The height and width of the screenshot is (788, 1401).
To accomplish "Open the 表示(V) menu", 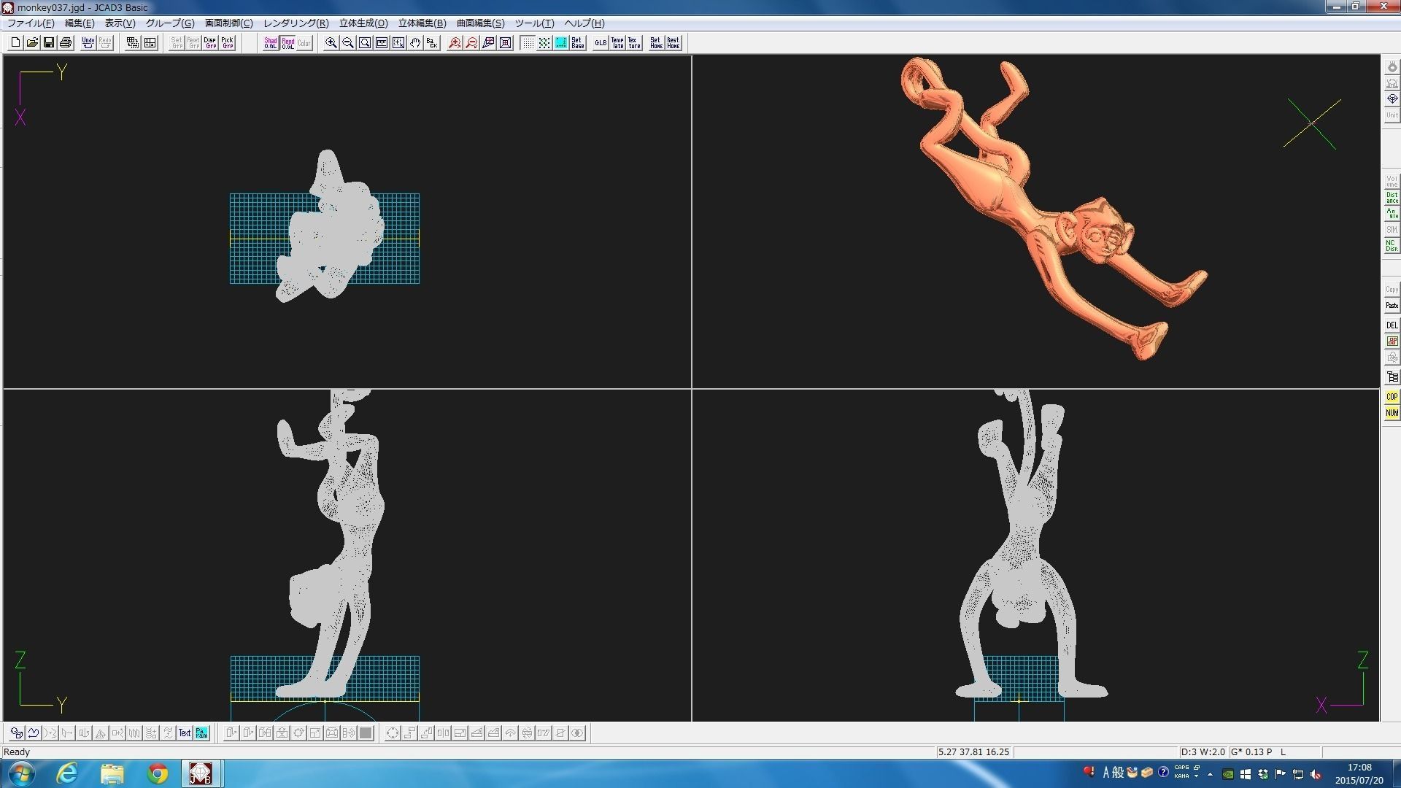I will coord(120,23).
